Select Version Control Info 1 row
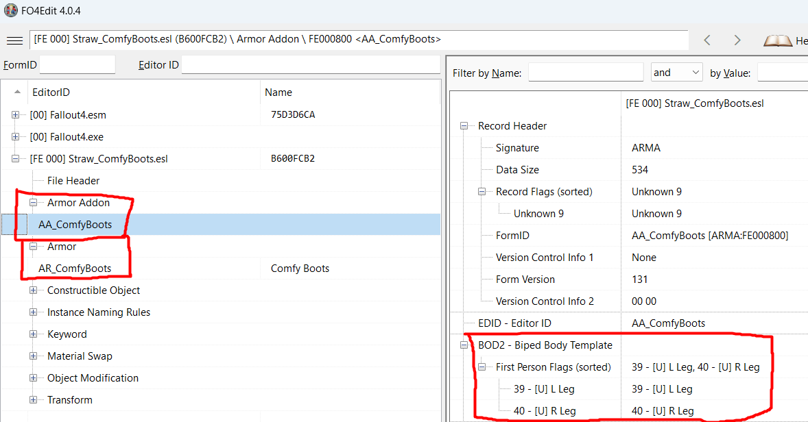Screen dimensions: 808x422 click(544, 258)
